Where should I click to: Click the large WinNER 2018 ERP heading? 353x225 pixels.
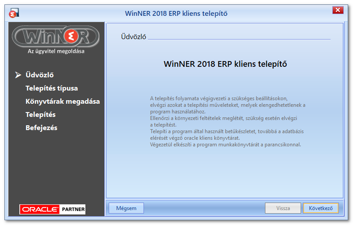coord(225,64)
